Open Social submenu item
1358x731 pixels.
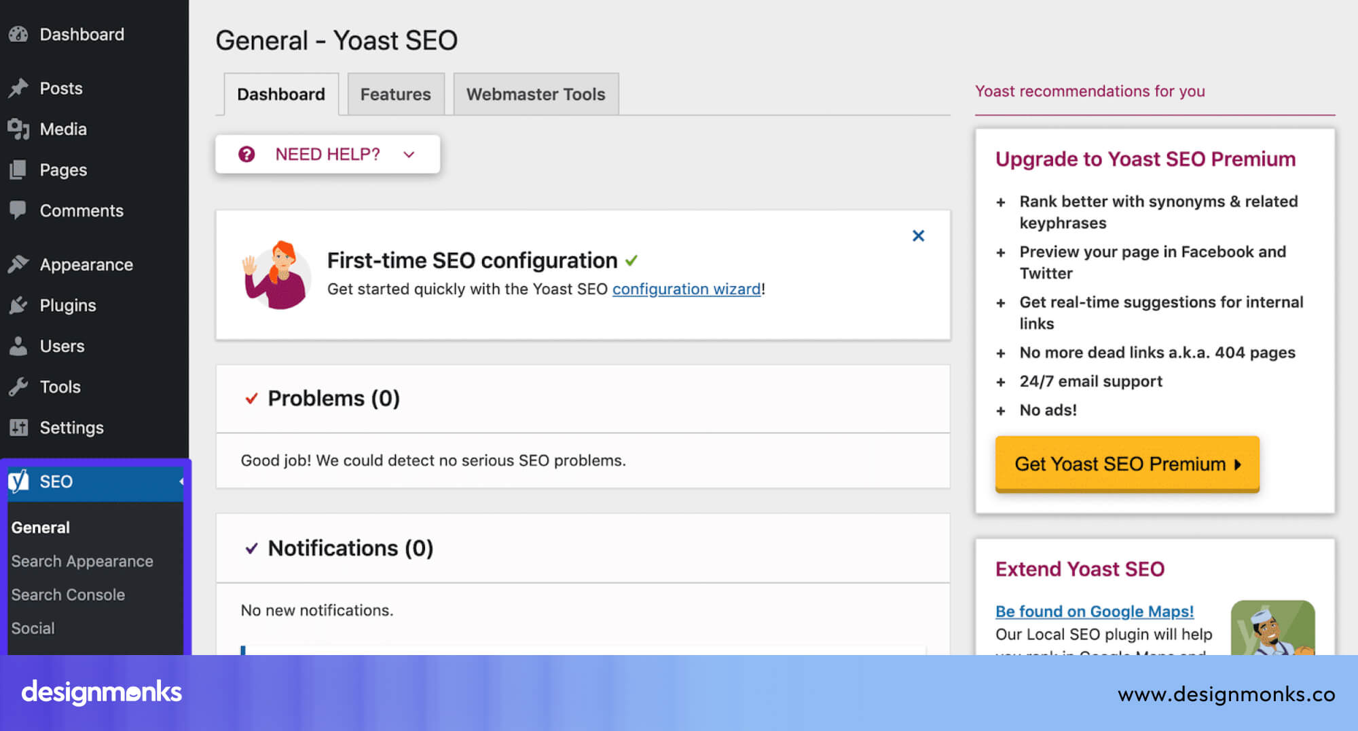pos(33,628)
